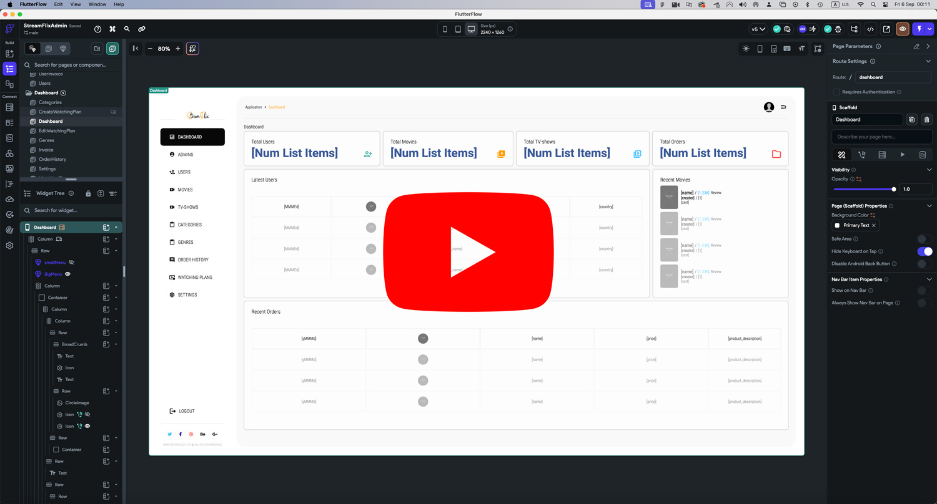Toggle visibility eye of BigMenu widget
Viewport: 937px width, 504px height.
[x=68, y=274]
